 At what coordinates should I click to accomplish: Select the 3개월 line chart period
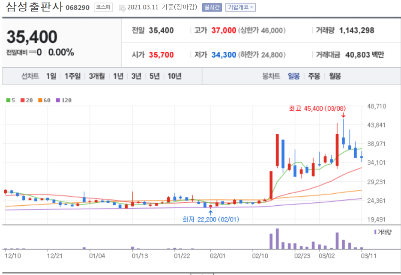point(97,76)
